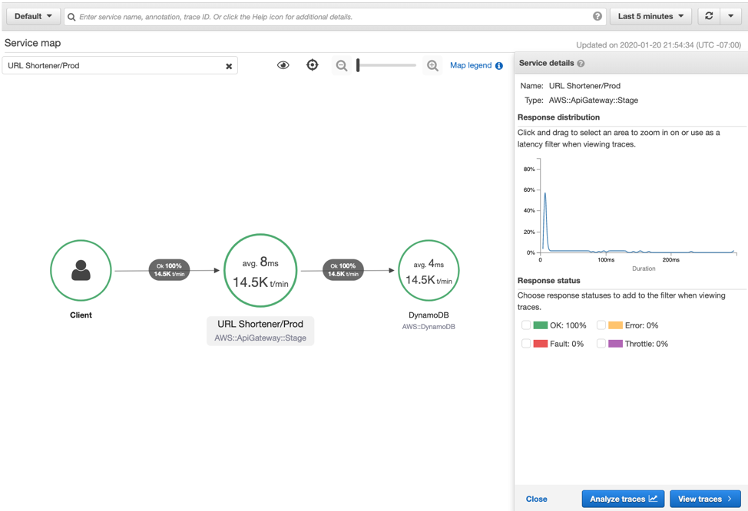Click the URL Shortener/Prod node label

(260, 331)
